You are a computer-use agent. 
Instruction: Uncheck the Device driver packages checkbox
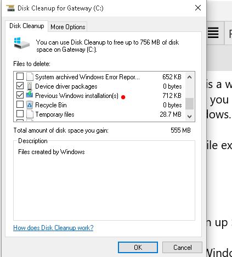[20, 86]
